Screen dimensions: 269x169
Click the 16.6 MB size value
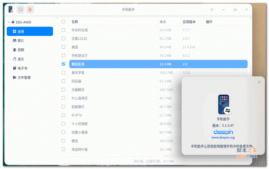tap(165, 30)
